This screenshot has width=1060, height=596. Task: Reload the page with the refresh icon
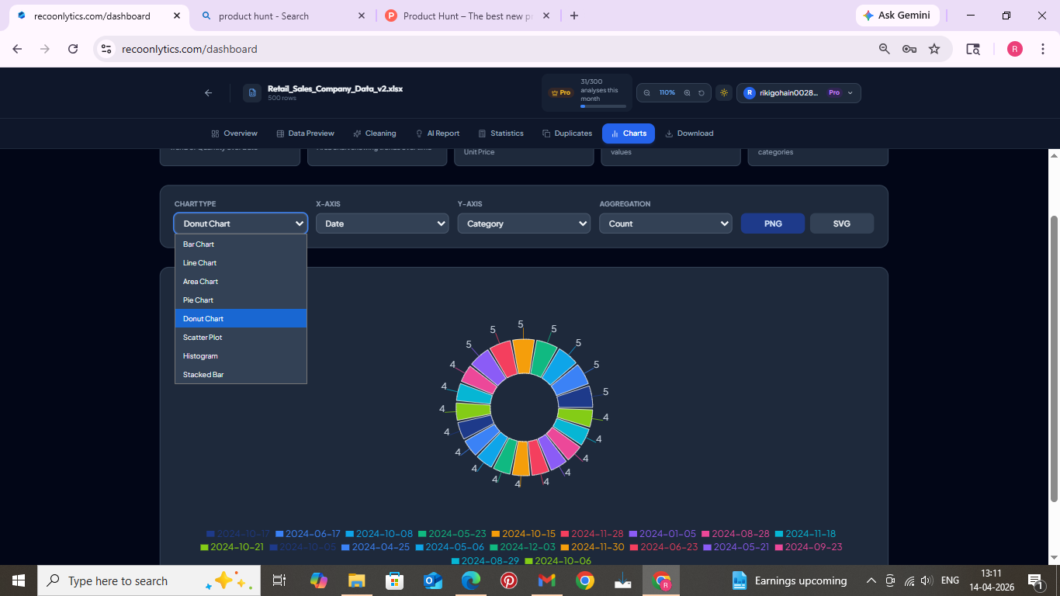click(x=73, y=49)
